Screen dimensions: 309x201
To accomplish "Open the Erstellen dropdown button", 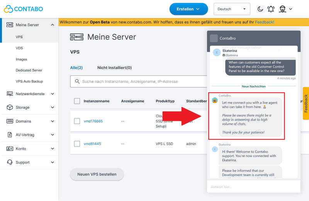I will click(x=188, y=9).
